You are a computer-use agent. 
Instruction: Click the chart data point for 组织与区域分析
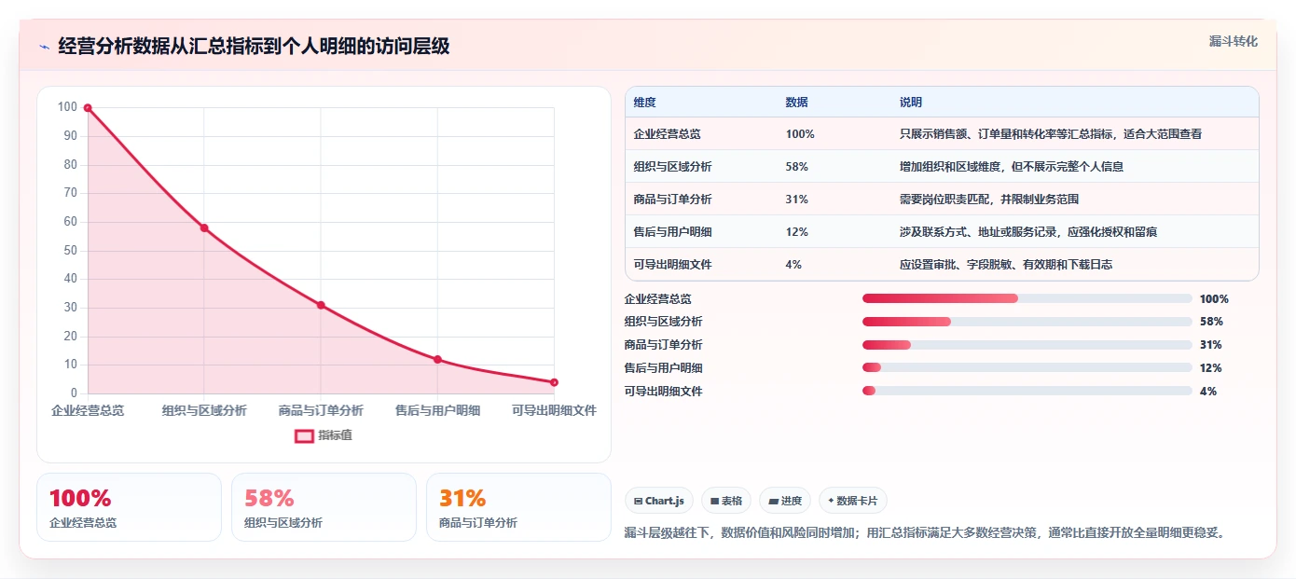(x=204, y=227)
